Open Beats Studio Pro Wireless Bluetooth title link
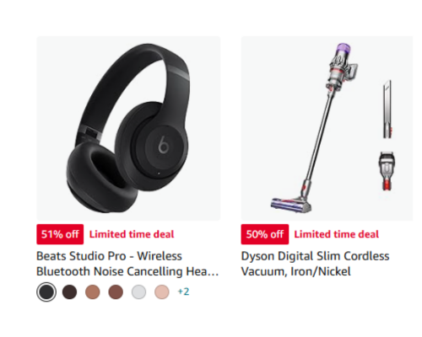This screenshot has width=422, height=337. coord(127,264)
